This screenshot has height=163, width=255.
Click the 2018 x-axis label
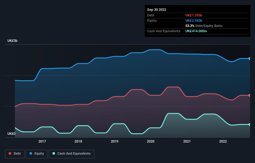pyautogui.click(x=78, y=141)
